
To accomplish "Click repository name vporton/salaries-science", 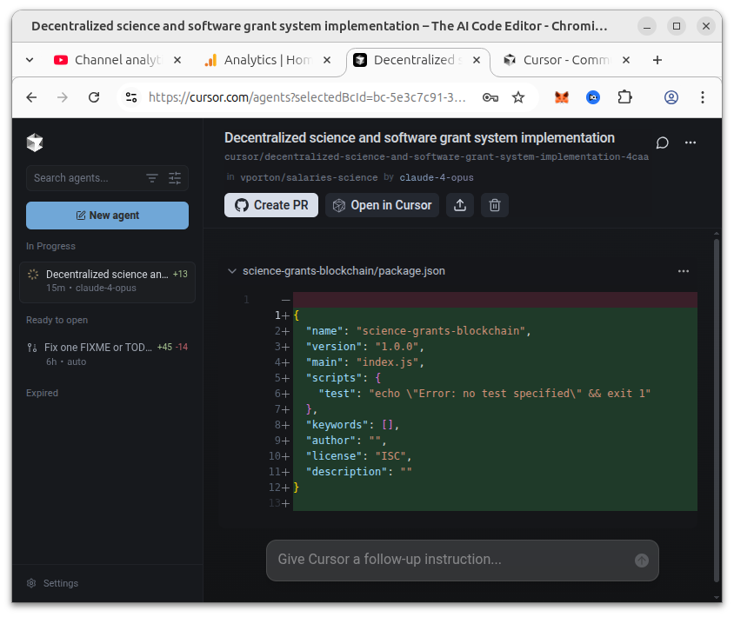I will coord(309,178).
